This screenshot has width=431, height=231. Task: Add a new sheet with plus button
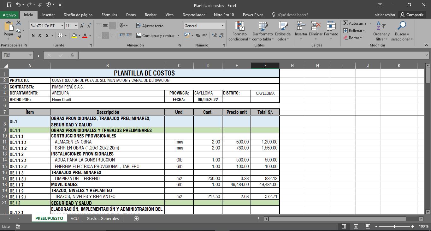pyautogui.click(x=136, y=218)
